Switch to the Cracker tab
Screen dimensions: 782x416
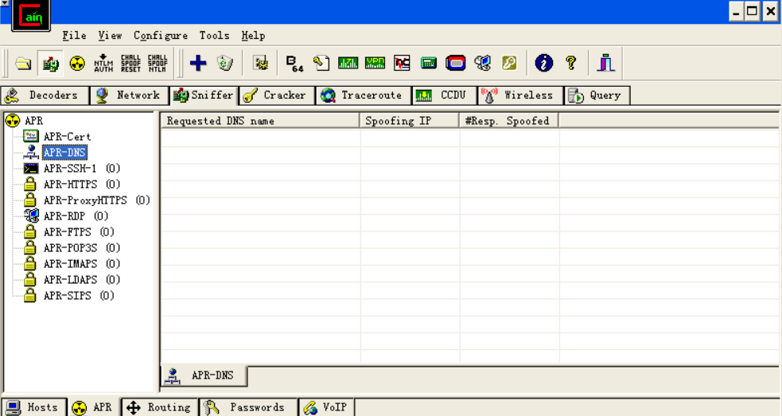(277, 95)
